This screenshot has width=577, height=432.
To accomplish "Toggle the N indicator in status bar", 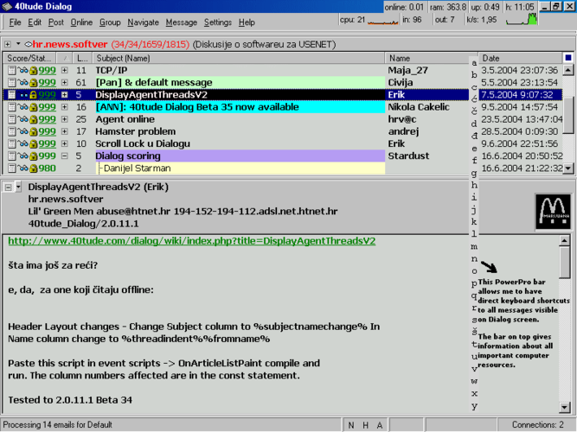I will click(351, 425).
